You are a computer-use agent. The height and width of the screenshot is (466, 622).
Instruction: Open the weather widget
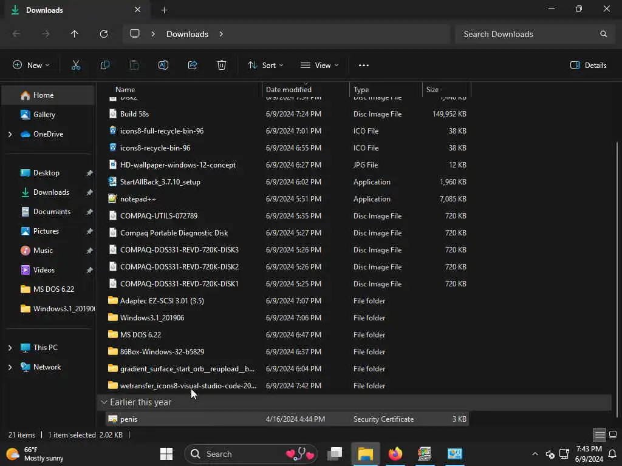(x=35, y=454)
